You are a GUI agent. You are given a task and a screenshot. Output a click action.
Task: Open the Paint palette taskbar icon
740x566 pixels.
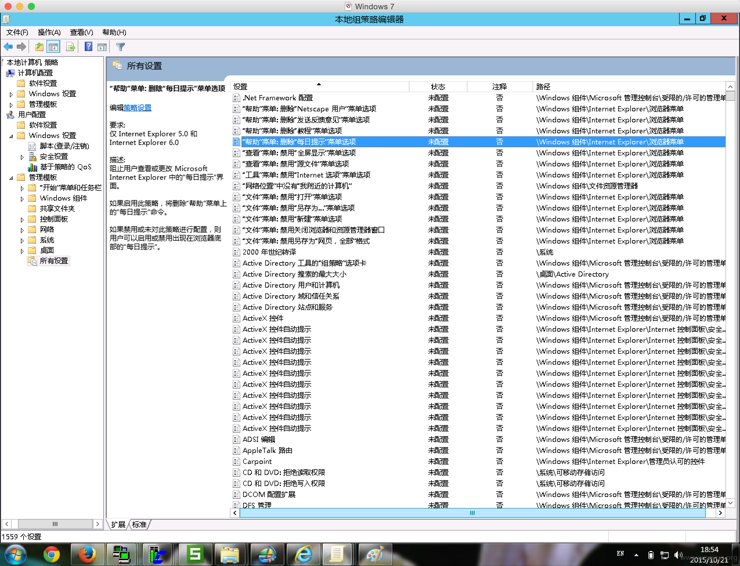point(375,554)
